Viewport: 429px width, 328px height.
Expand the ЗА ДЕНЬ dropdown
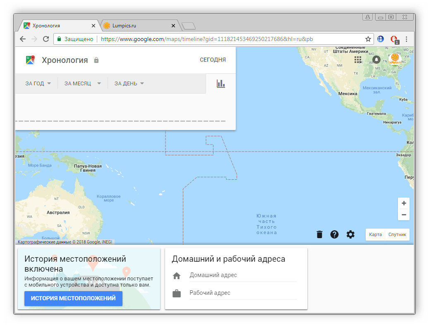(x=129, y=84)
